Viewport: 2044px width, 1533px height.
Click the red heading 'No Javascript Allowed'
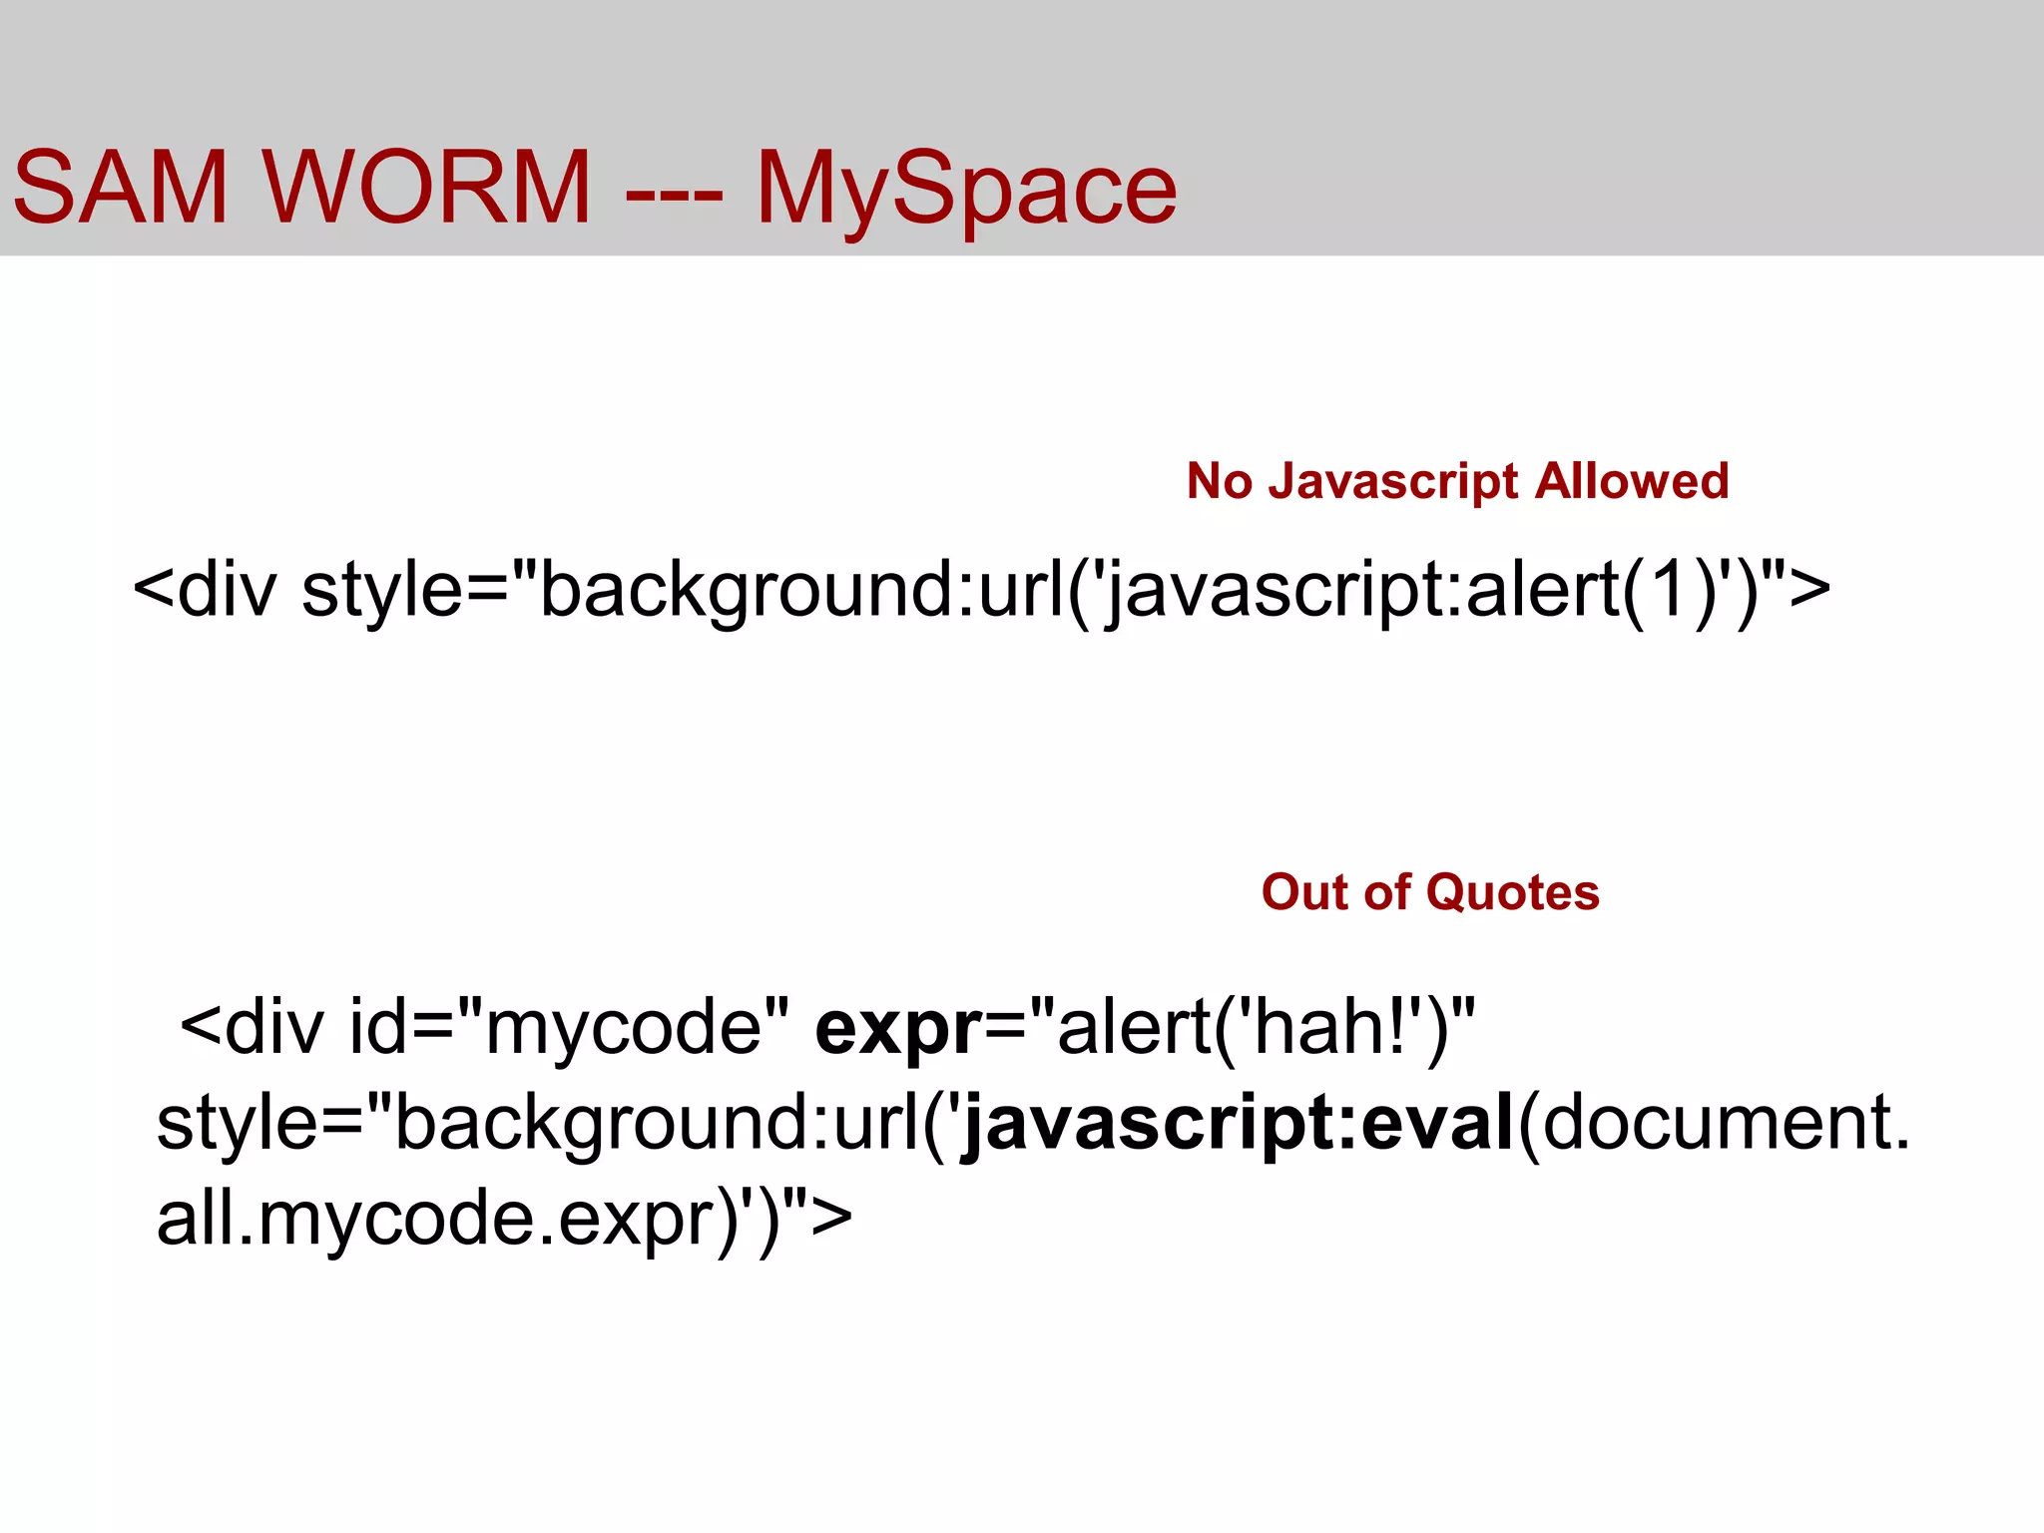pos(1457,481)
